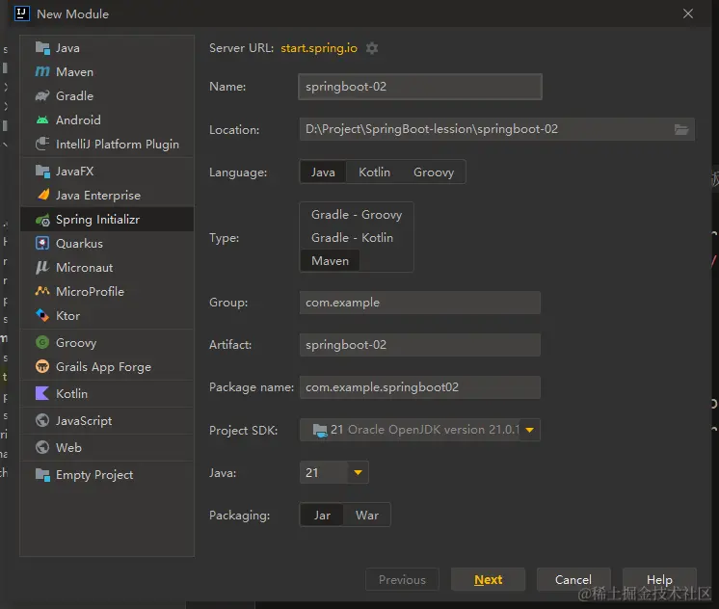
Task: Click the Help button
Action: (x=659, y=579)
